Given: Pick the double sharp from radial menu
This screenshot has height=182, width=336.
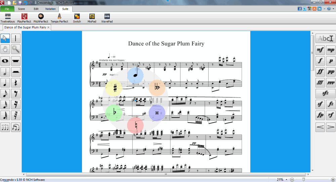Looking at the screenshot, I should coord(157,113).
